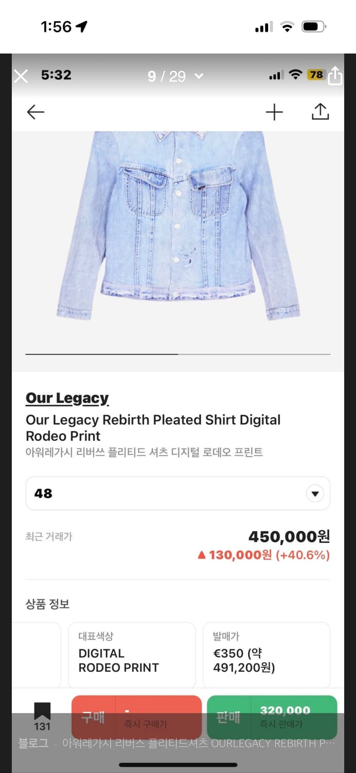
Task: Tap the size selector down arrow
Action: [x=315, y=494]
